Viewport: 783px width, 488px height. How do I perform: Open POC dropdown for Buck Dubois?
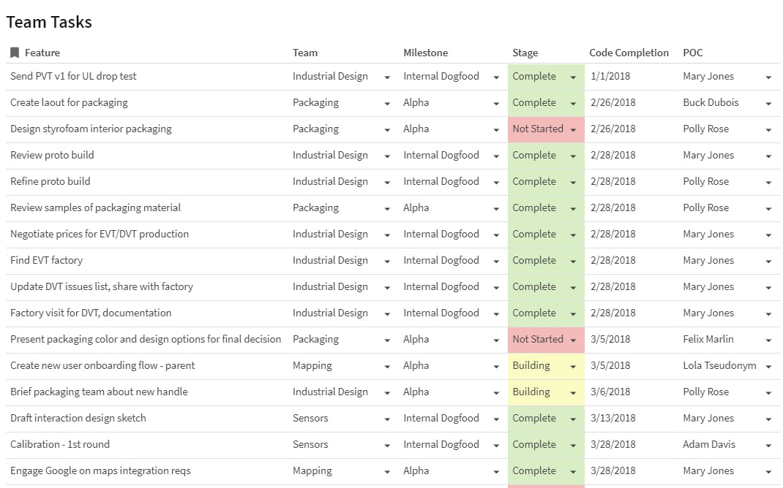pos(768,103)
